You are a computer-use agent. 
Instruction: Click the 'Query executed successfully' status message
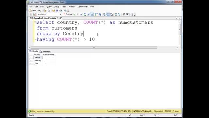[x=43, y=111]
